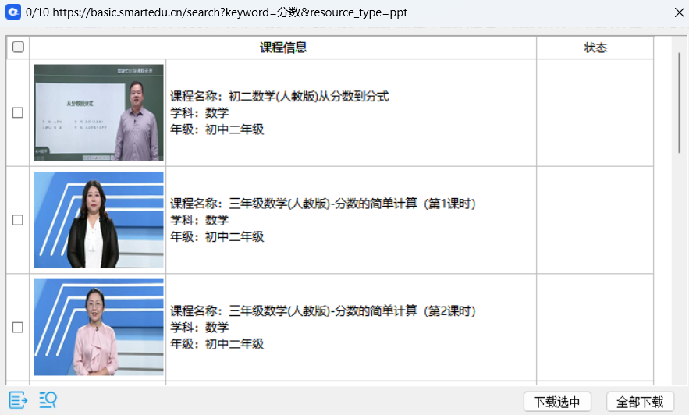Select course name ending 第1课时
The image size is (689, 415).
tap(352, 204)
